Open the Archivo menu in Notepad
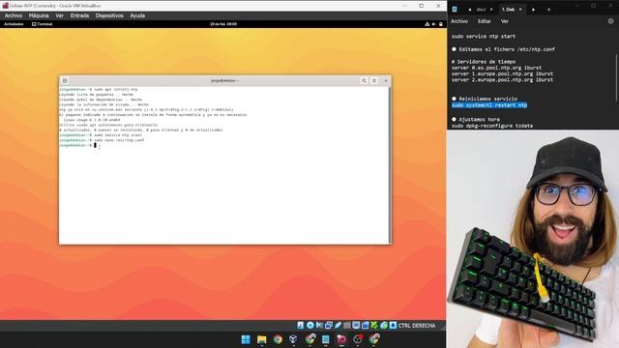This screenshot has width=619, height=348. [x=459, y=21]
